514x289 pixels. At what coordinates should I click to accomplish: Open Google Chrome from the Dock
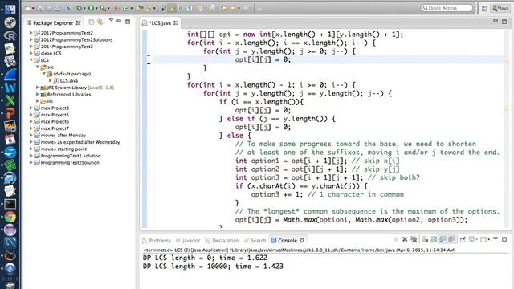point(10,217)
